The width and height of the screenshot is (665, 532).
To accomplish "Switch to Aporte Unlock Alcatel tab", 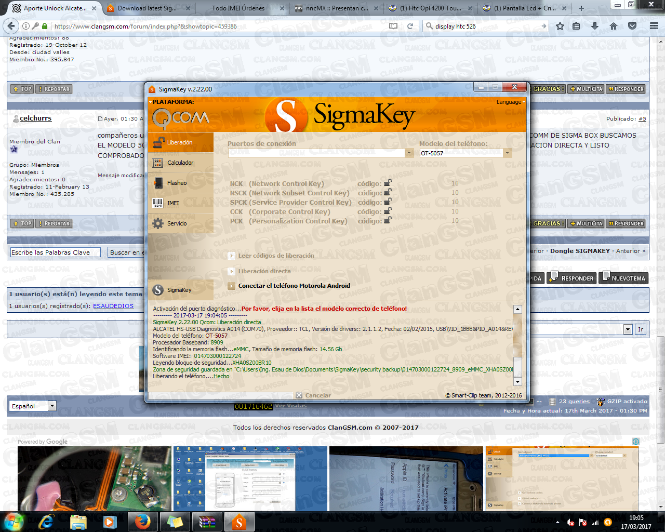I will (x=55, y=8).
